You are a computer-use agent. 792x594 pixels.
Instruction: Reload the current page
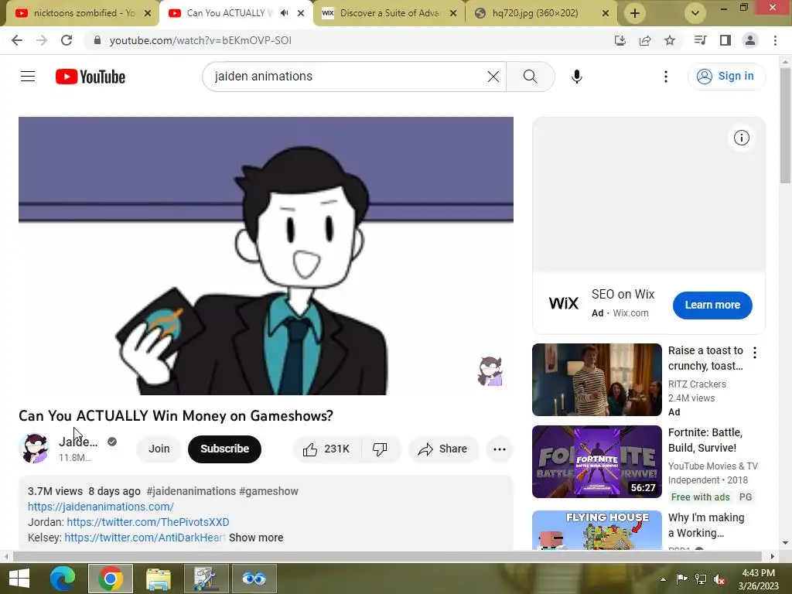coord(67,40)
